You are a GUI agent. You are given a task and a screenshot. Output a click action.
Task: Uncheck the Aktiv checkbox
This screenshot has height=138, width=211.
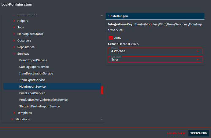[111, 38]
